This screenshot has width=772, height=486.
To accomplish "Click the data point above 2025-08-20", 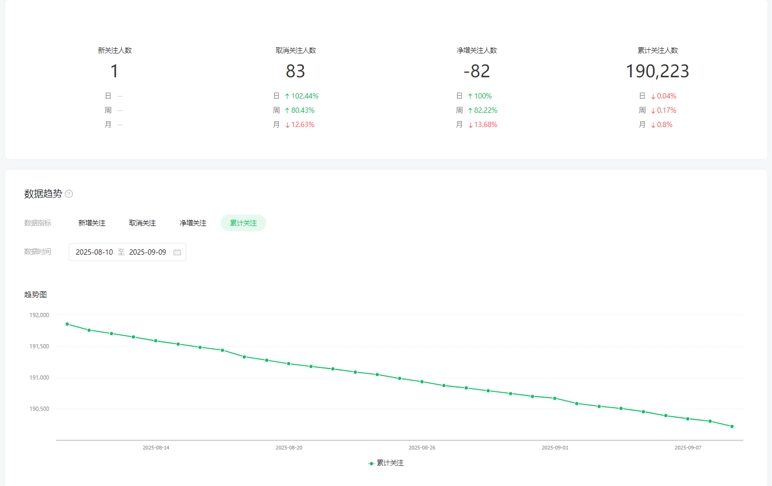I will [289, 364].
